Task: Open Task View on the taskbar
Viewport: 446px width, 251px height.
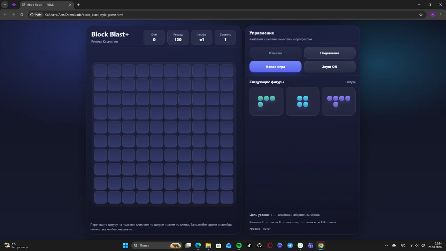Action: [x=188, y=245]
